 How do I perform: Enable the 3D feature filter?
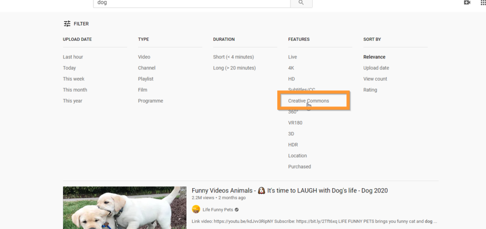click(291, 134)
